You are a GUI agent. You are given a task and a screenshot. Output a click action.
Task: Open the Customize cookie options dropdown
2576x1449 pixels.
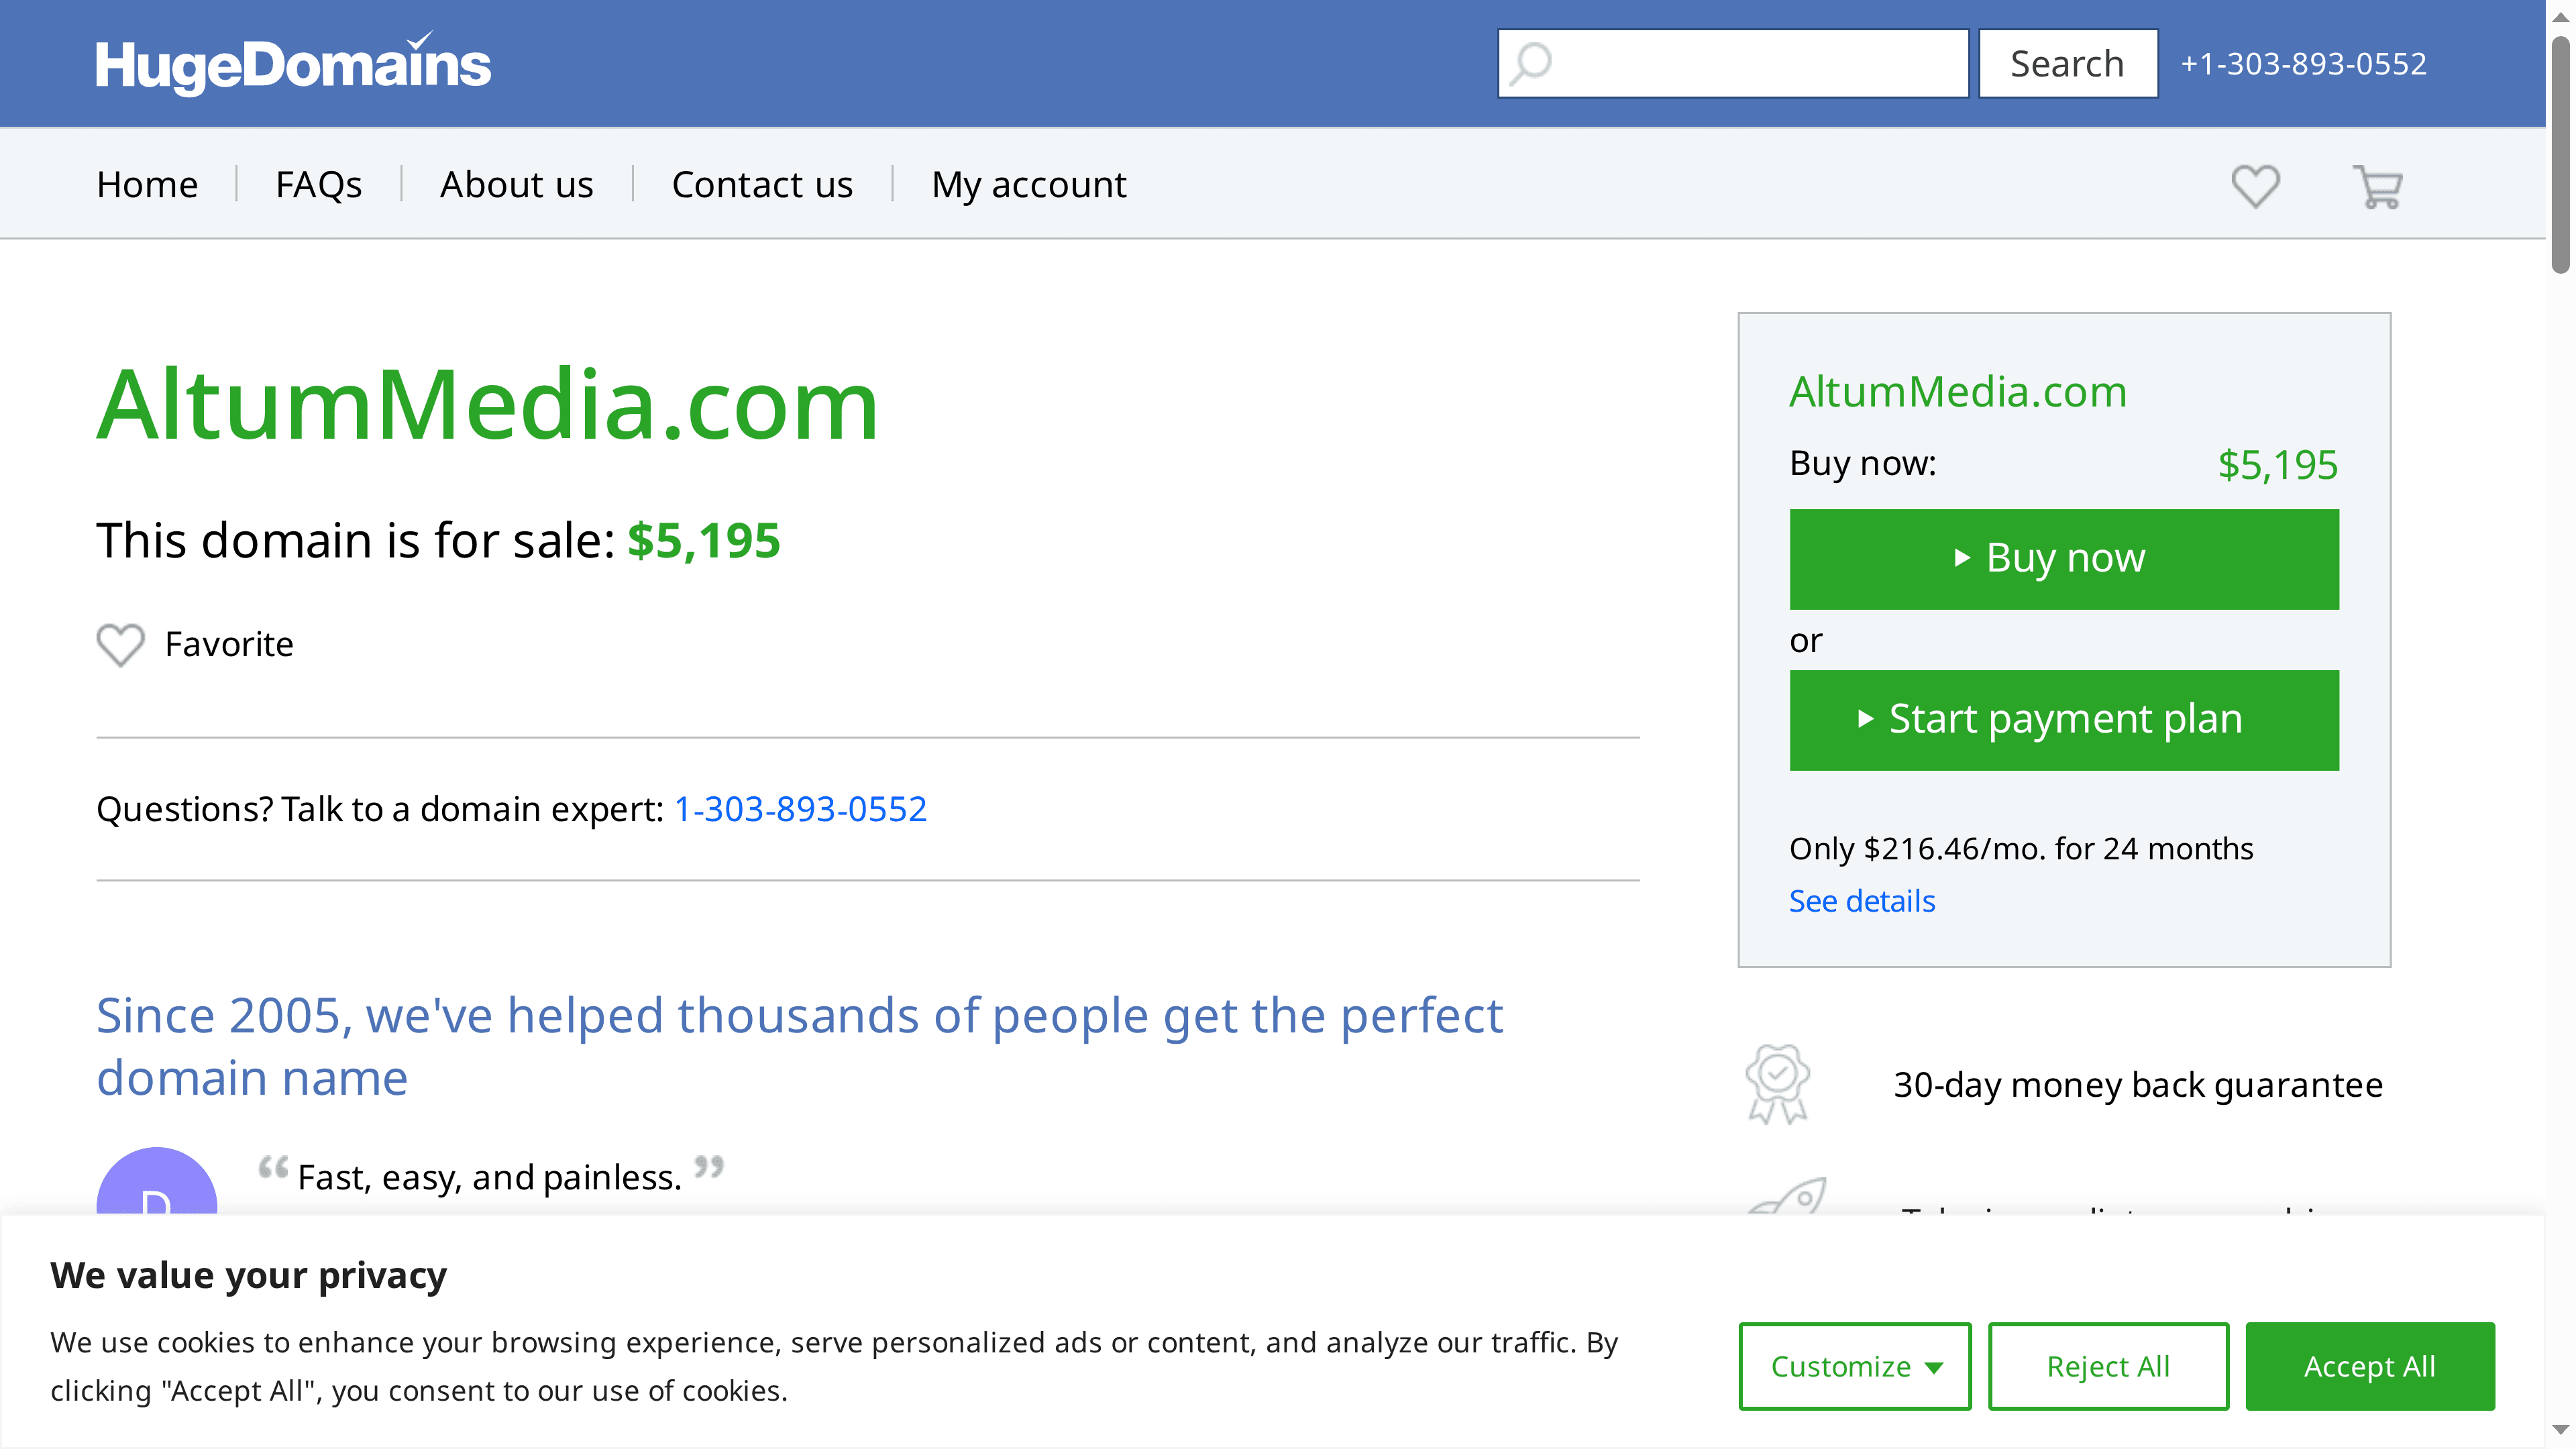click(x=1854, y=1365)
